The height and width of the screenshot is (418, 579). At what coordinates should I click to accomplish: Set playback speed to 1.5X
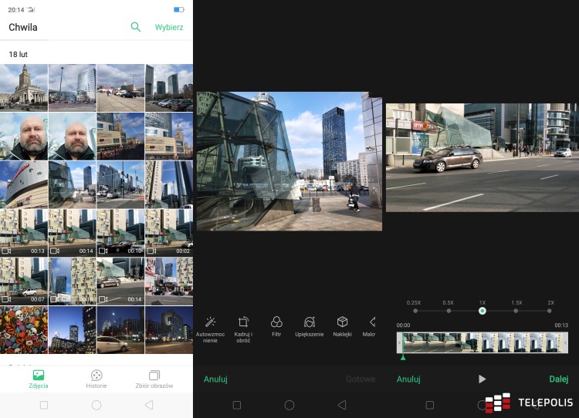pyautogui.click(x=516, y=311)
